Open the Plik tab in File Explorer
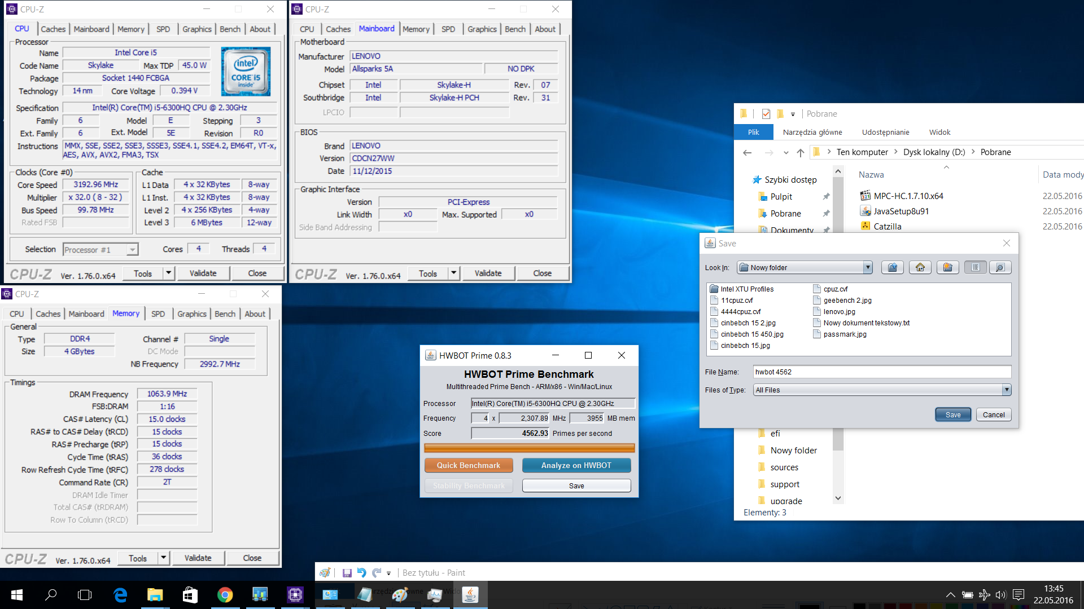The image size is (1084, 609). point(753,132)
